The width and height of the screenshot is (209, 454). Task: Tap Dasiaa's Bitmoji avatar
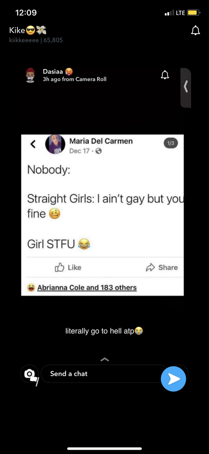point(30,75)
